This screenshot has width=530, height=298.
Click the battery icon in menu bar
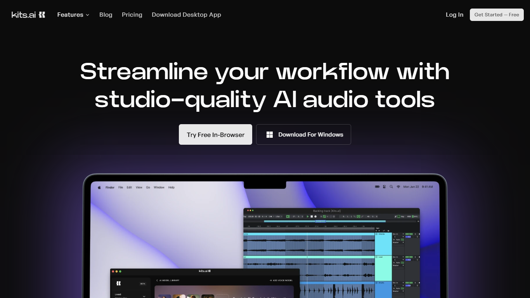click(x=378, y=187)
